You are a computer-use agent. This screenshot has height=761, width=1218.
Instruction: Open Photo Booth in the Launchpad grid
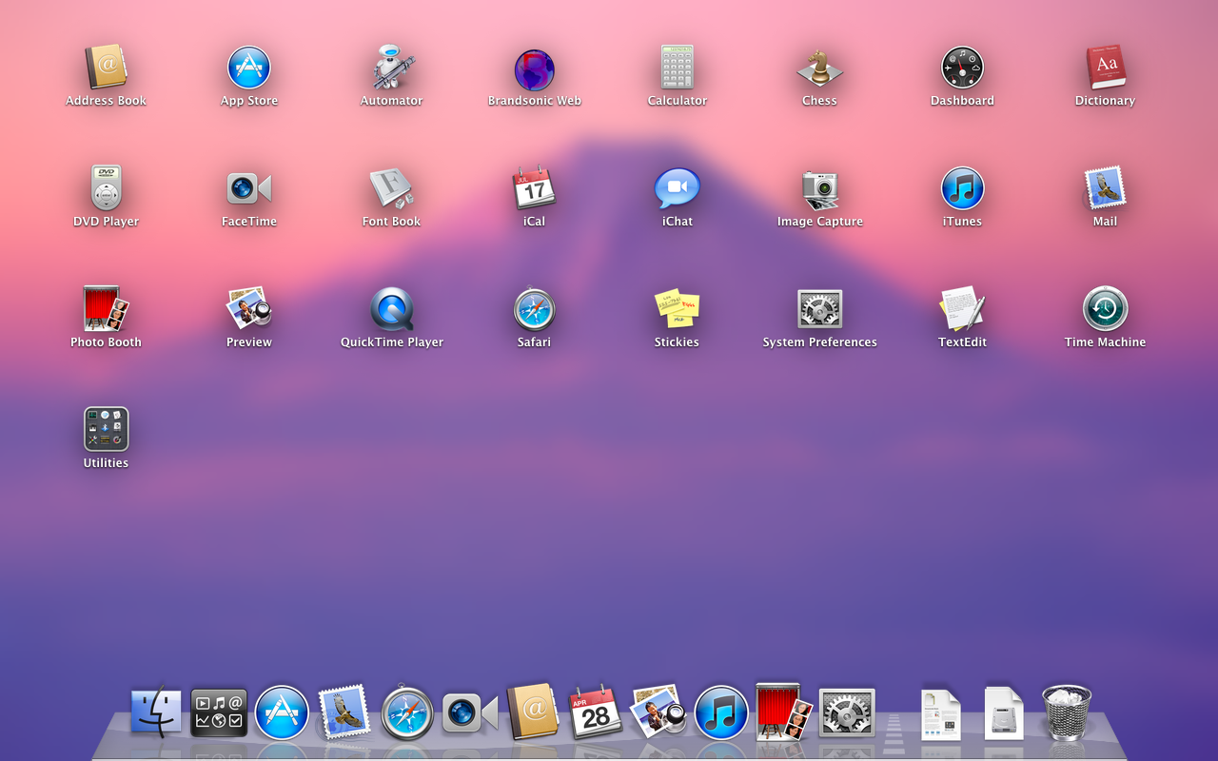click(x=106, y=309)
